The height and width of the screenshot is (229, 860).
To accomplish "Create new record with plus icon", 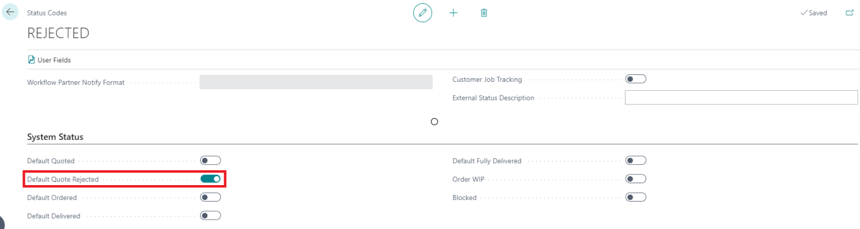I will pos(453,12).
